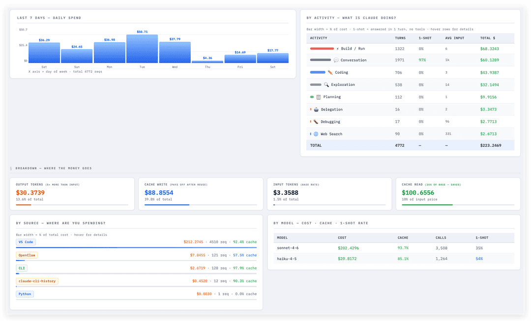The height and width of the screenshot is (321, 531).
Task: Select the VS Code source tag
Action: click(x=26, y=242)
